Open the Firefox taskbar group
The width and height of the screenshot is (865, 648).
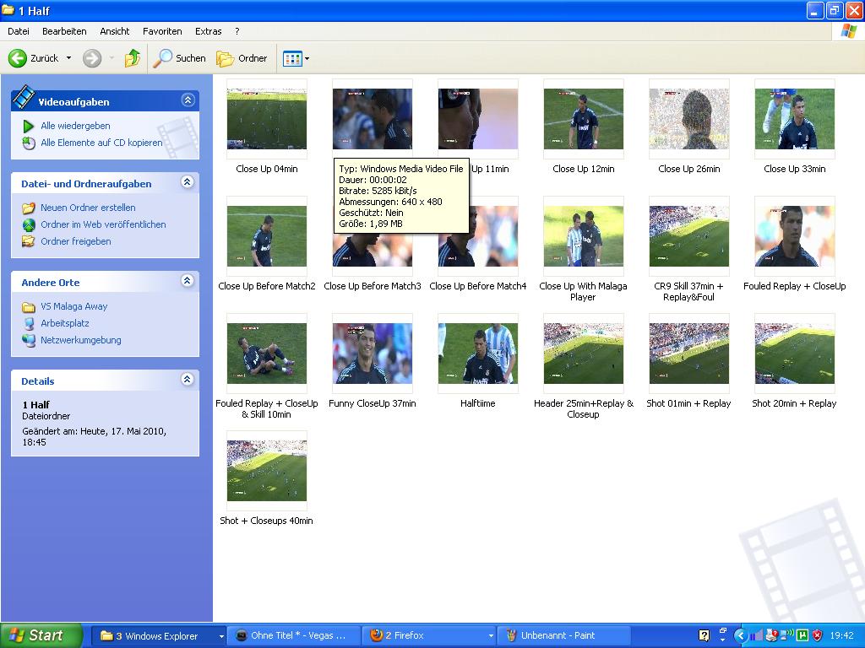[429, 636]
